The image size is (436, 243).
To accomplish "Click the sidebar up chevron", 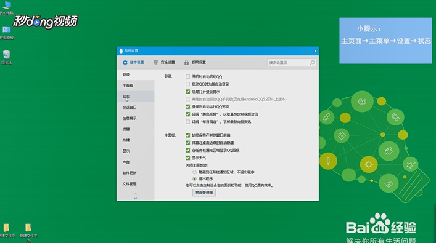I will click(136, 194).
